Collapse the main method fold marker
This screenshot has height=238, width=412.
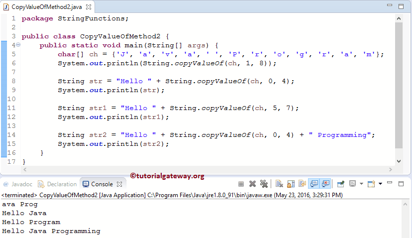(x=18, y=45)
